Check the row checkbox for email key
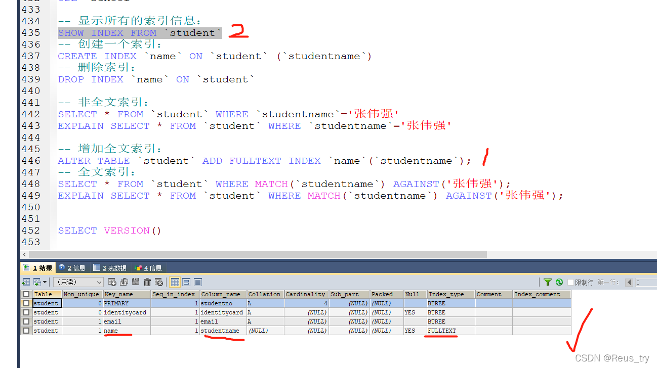657x368 pixels. point(26,321)
